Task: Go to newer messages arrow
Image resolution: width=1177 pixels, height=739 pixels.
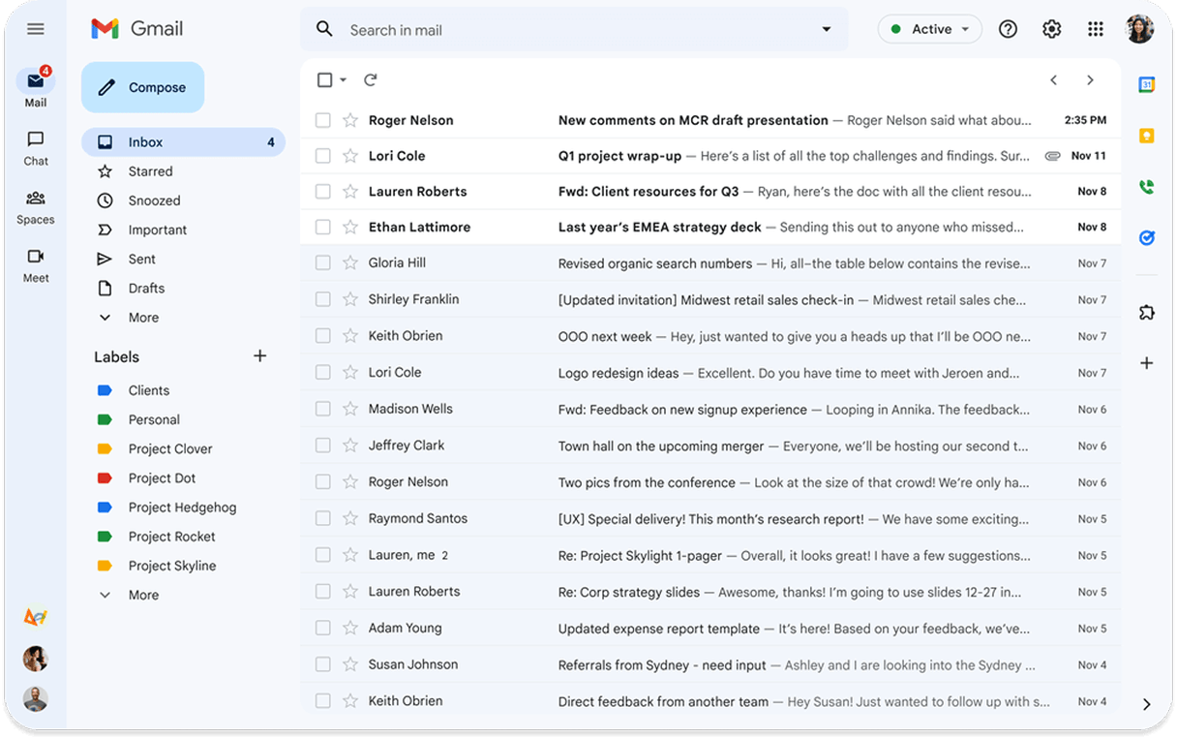Action: coord(1054,80)
